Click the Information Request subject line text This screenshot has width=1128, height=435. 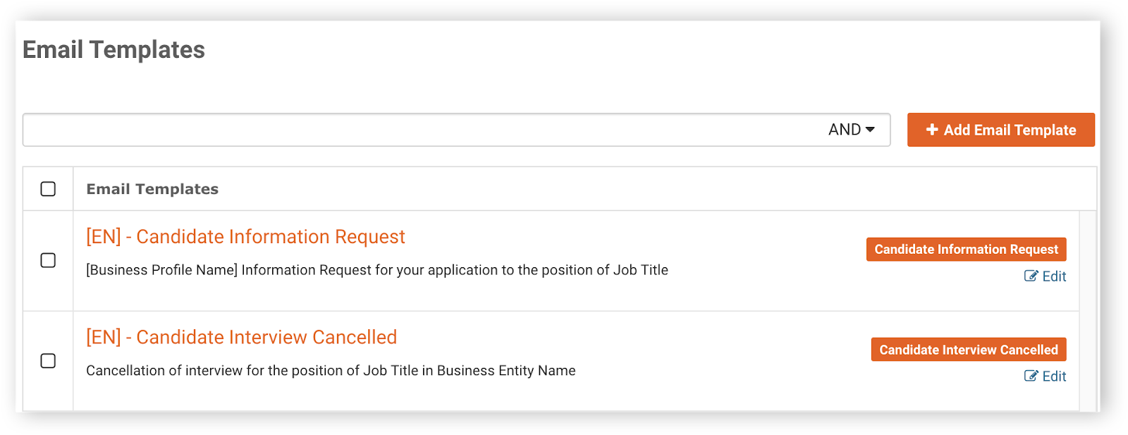point(377,270)
